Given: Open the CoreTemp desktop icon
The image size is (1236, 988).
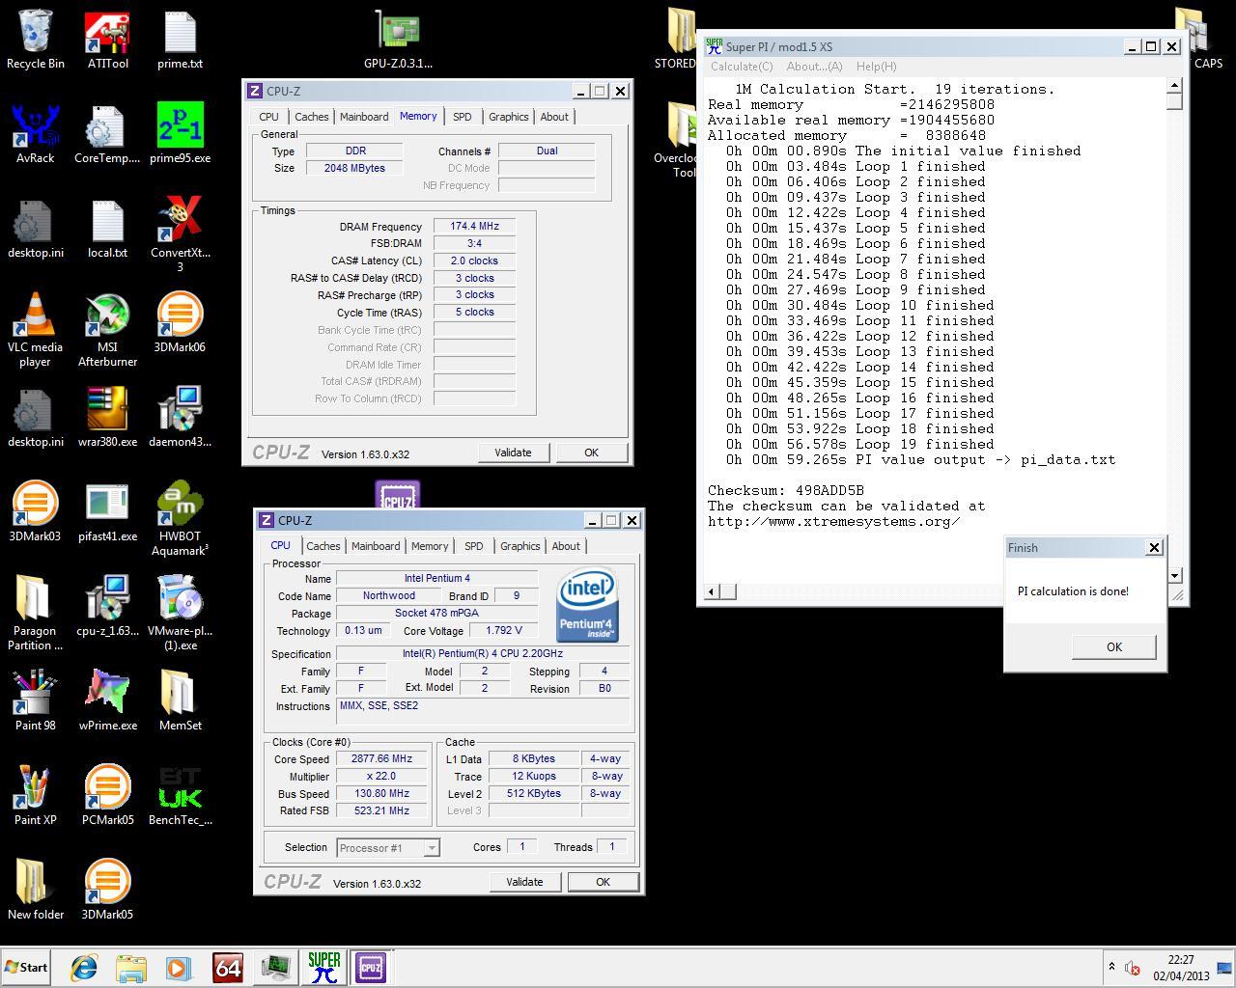Looking at the screenshot, I should coord(107,134).
